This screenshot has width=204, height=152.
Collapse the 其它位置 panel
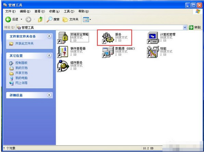(x=49, y=56)
